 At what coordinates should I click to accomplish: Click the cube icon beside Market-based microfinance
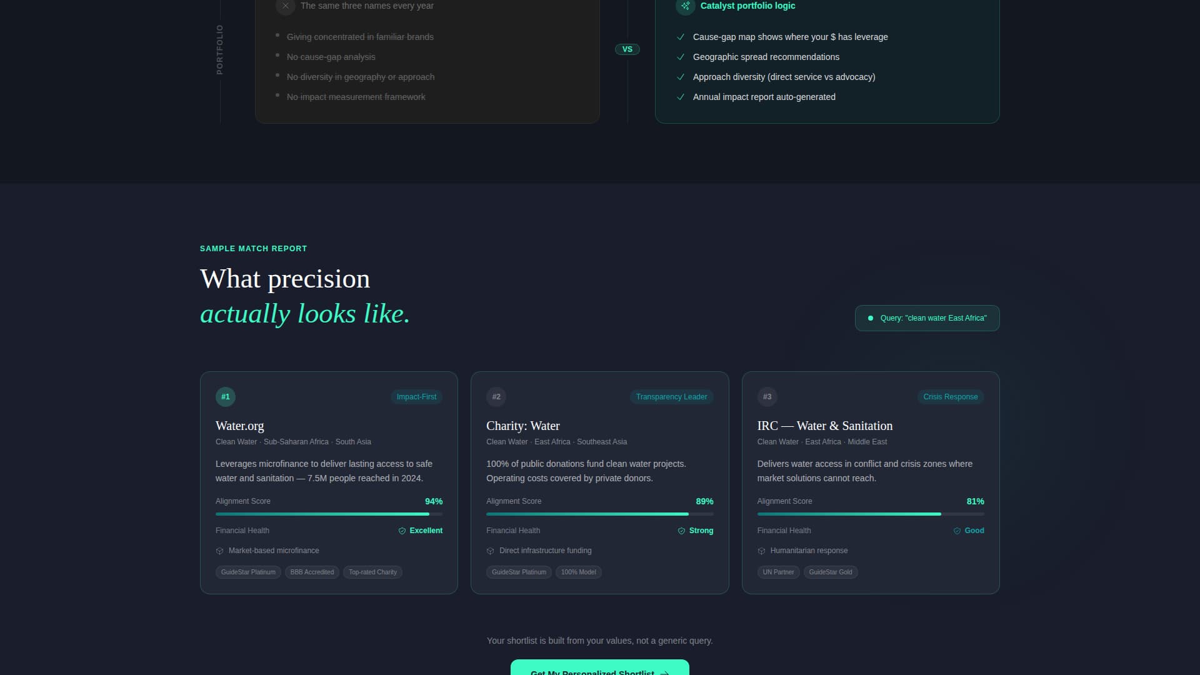(x=220, y=551)
